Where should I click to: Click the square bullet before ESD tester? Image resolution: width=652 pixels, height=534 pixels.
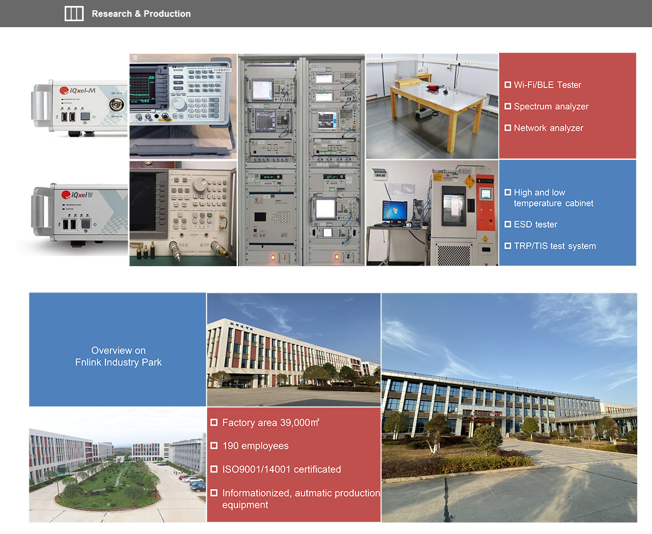(507, 224)
